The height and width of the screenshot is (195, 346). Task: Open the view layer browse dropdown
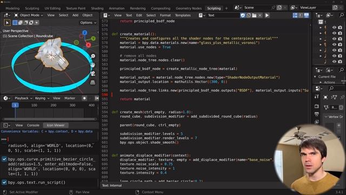tap(294, 8)
